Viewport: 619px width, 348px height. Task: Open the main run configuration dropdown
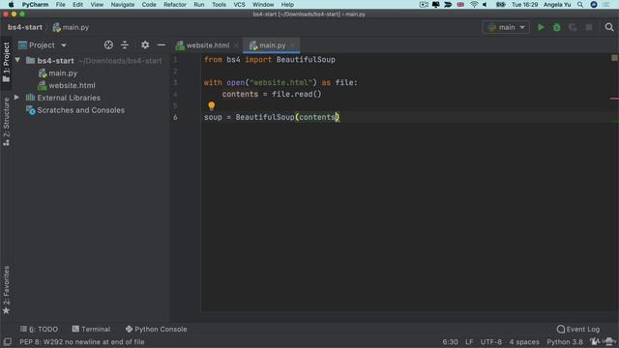[x=506, y=27]
